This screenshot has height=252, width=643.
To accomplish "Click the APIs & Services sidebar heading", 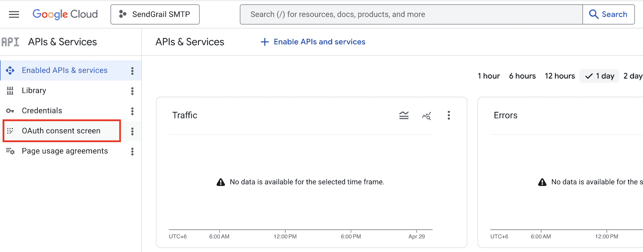I will click(63, 42).
